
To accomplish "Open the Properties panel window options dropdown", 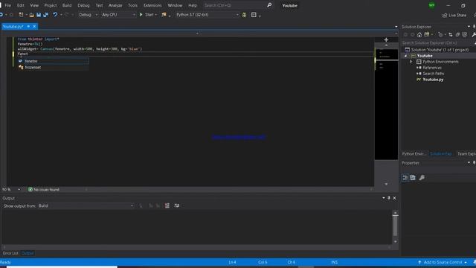I will tap(469, 163).
